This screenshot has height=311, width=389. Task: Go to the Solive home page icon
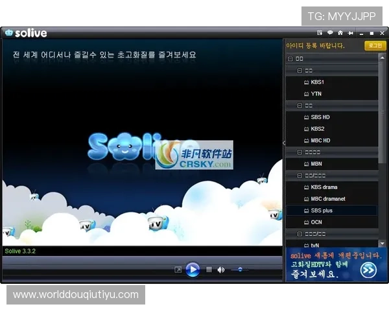[340, 33]
